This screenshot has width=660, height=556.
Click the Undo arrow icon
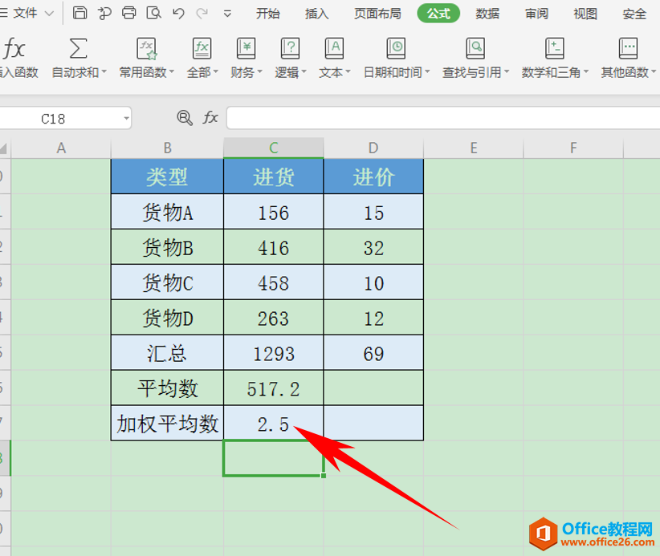pos(178,14)
